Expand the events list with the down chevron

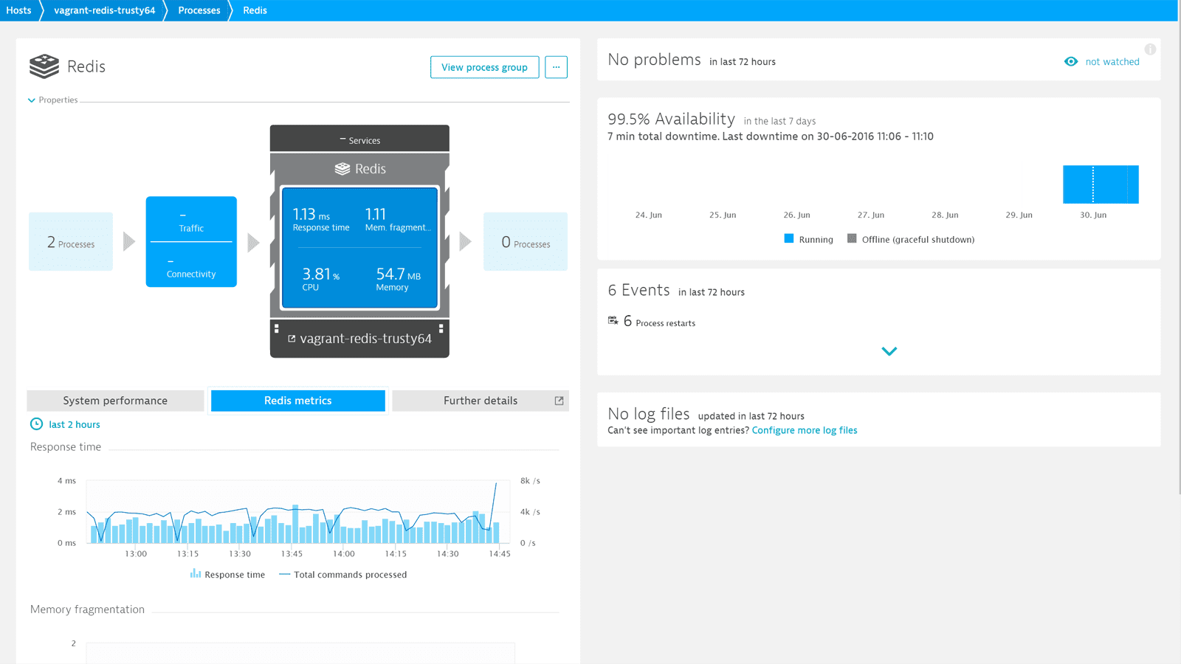(889, 351)
